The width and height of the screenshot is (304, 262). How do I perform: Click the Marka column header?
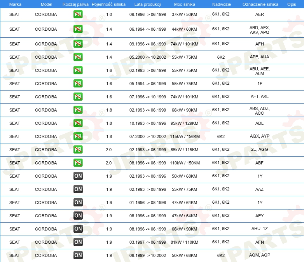click(15, 4)
